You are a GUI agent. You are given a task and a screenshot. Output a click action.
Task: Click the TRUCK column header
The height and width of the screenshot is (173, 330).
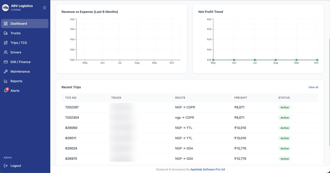tap(116, 98)
